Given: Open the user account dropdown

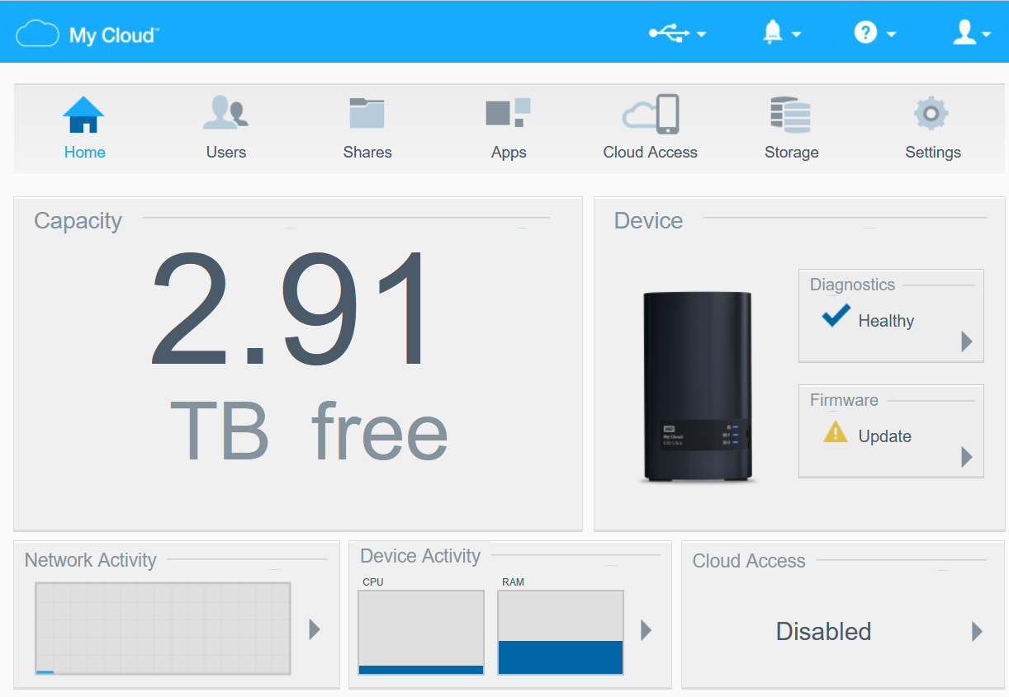Looking at the screenshot, I should 972,33.
